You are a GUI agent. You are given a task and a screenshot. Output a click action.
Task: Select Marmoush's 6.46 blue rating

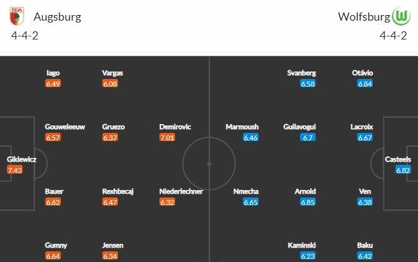tap(251, 138)
